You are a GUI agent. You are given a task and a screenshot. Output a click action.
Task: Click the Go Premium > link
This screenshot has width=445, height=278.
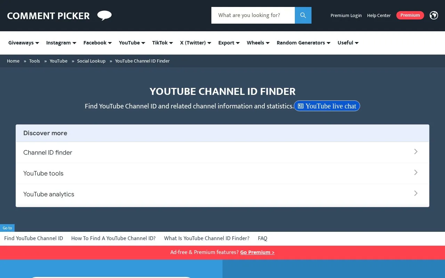[x=257, y=252]
